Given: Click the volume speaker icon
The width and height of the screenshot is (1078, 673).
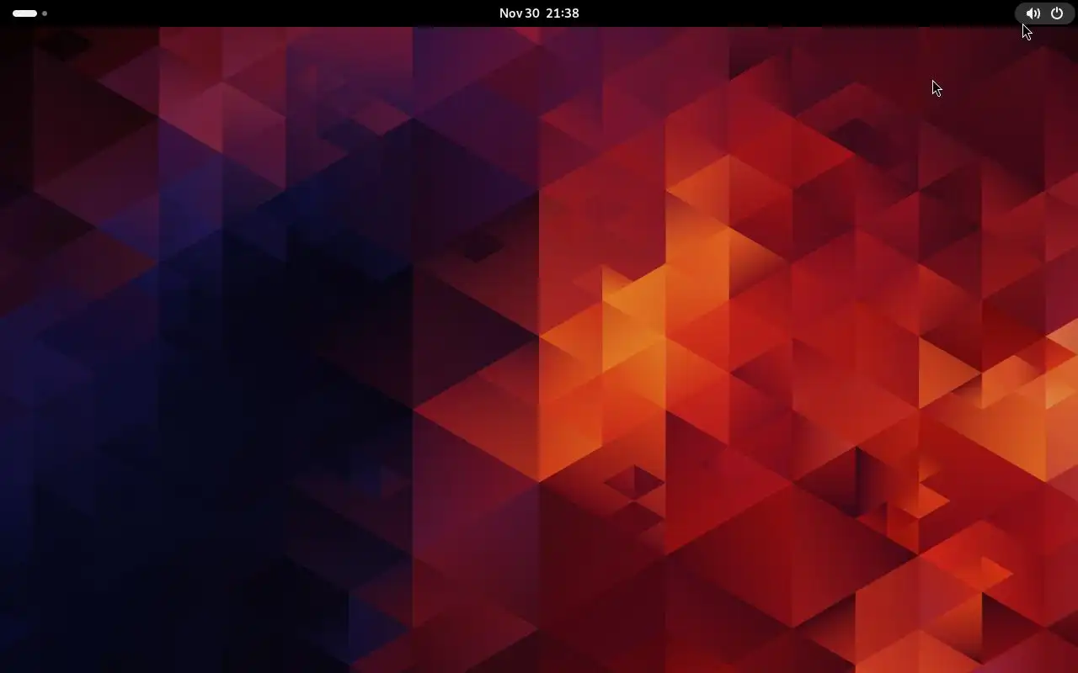Looking at the screenshot, I should pos(1033,13).
